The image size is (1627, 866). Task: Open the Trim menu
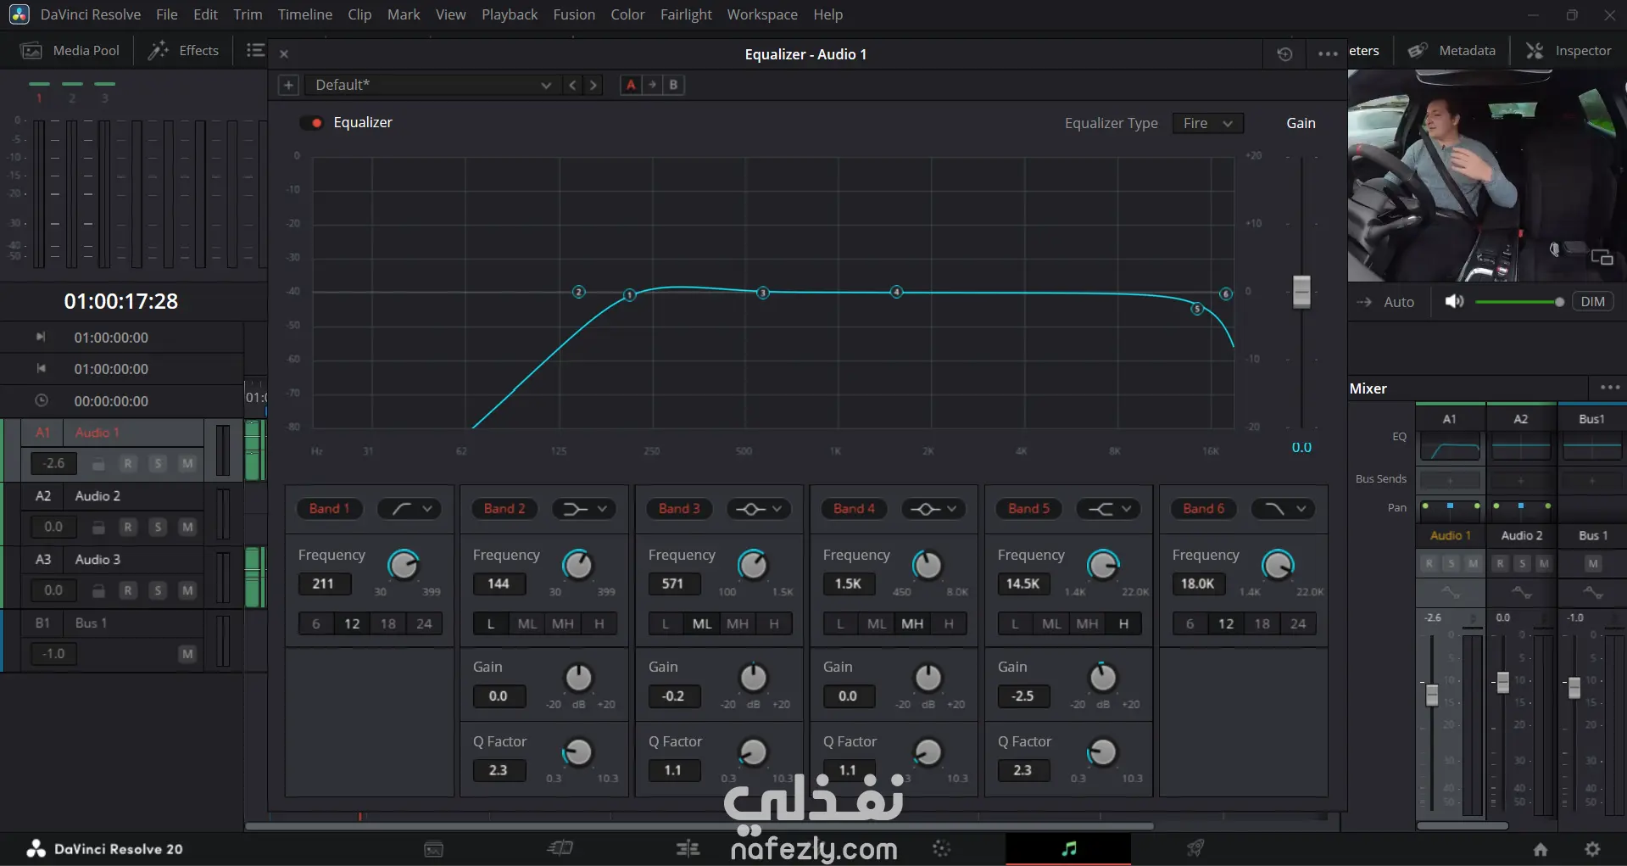(248, 14)
